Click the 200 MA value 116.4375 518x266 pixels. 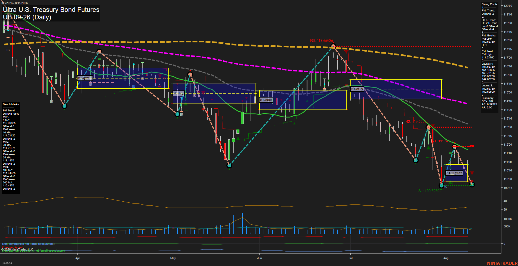point(8,186)
